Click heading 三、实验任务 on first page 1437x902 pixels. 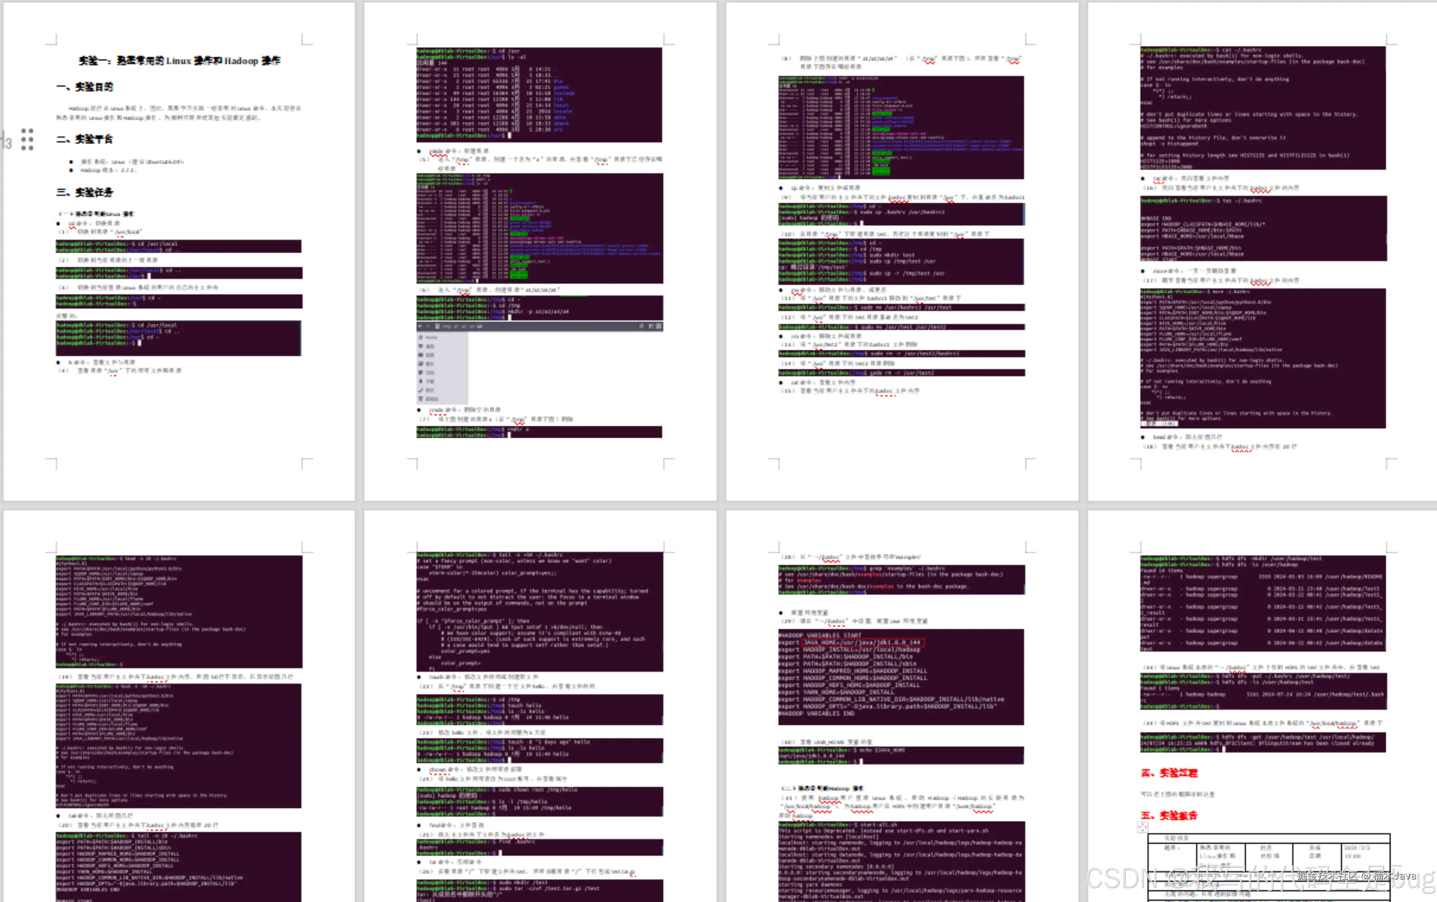[85, 193]
